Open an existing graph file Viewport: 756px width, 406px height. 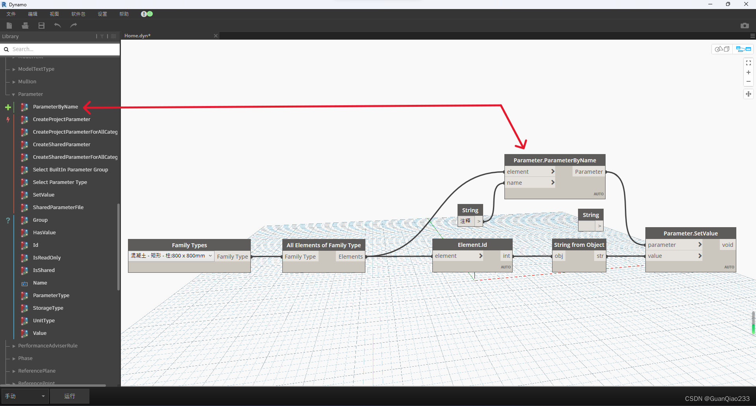point(25,25)
